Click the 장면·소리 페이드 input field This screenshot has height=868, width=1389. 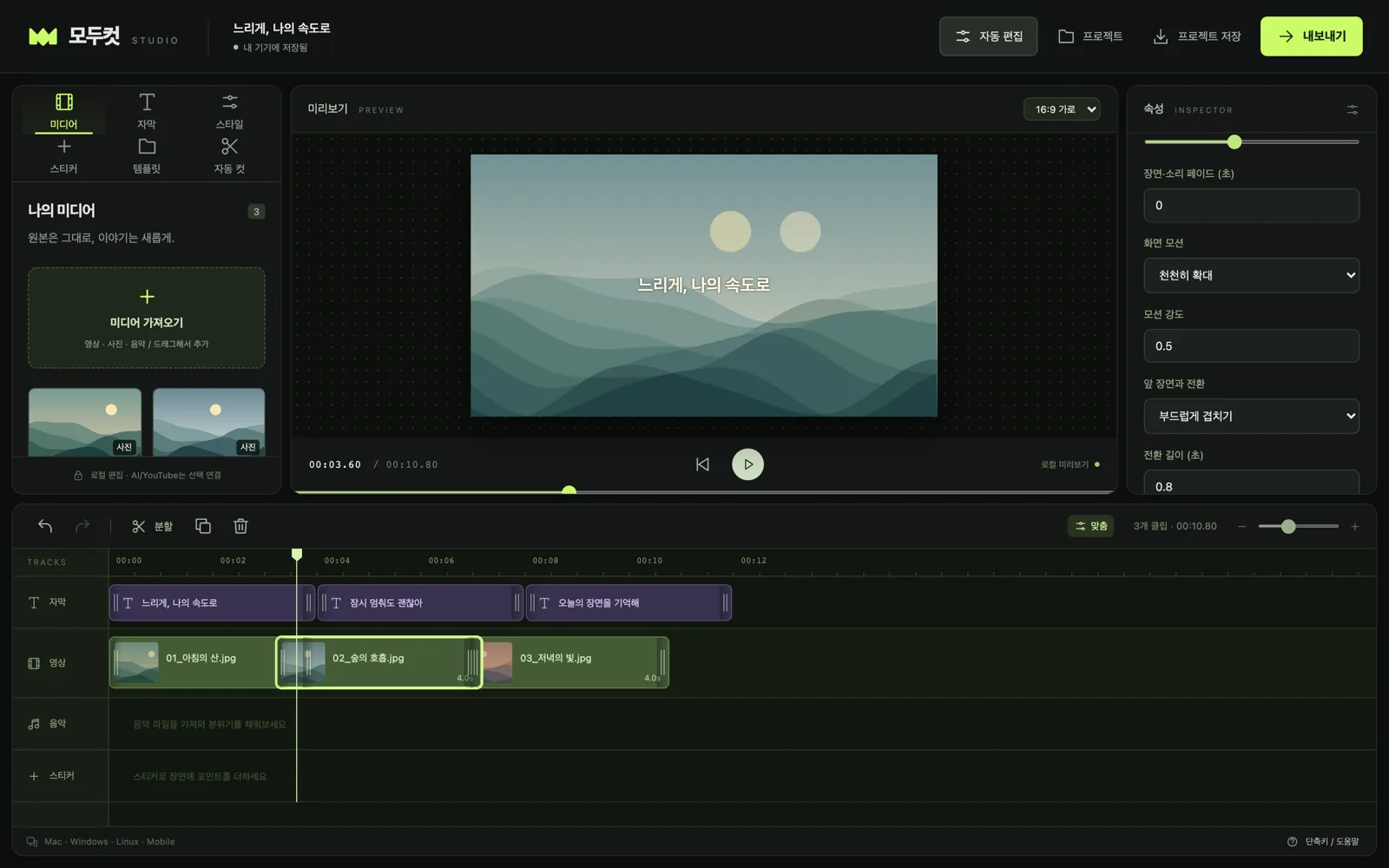1251,206
